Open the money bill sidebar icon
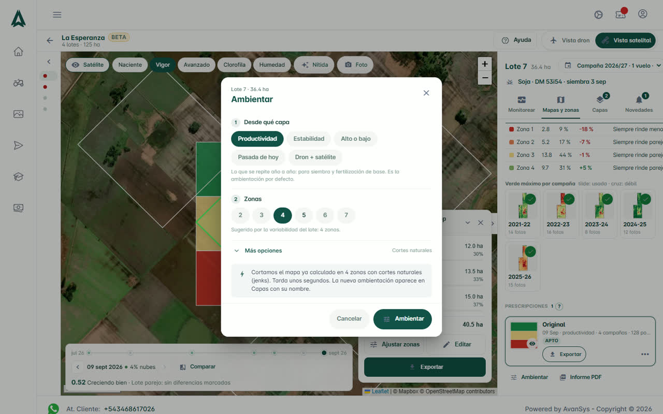This screenshot has height=414, width=663. tap(18, 208)
